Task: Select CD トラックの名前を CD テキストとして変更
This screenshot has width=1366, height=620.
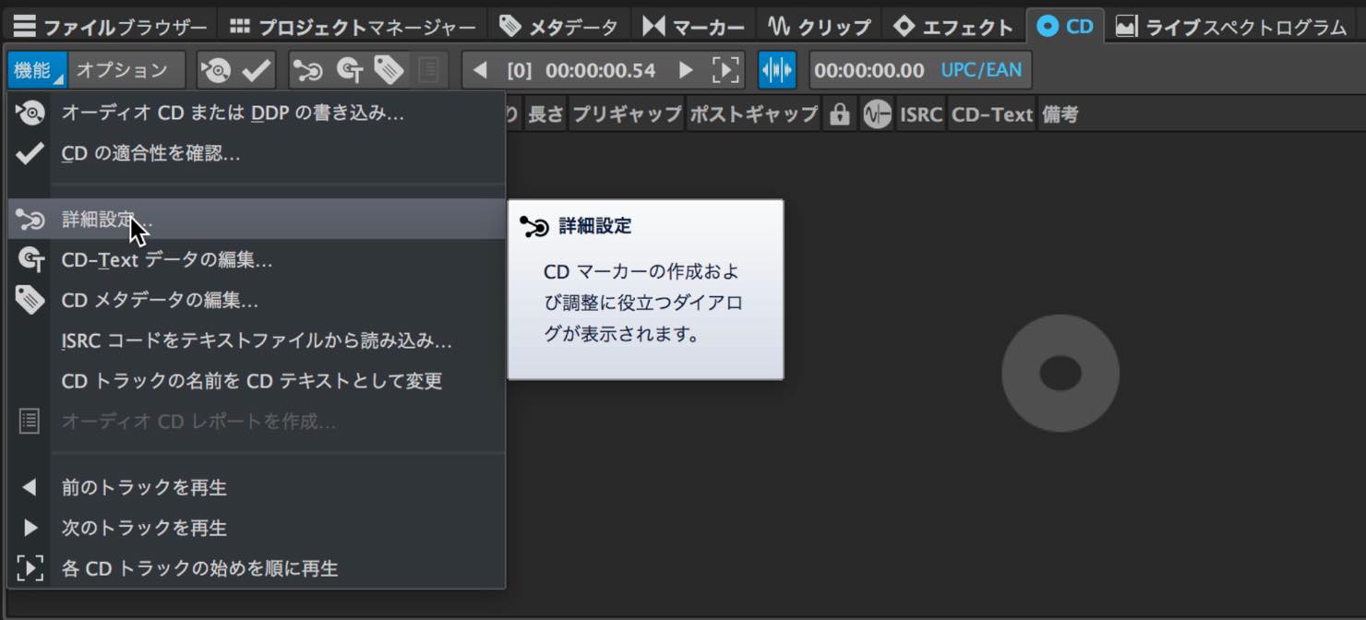Action: (x=257, y=381)
